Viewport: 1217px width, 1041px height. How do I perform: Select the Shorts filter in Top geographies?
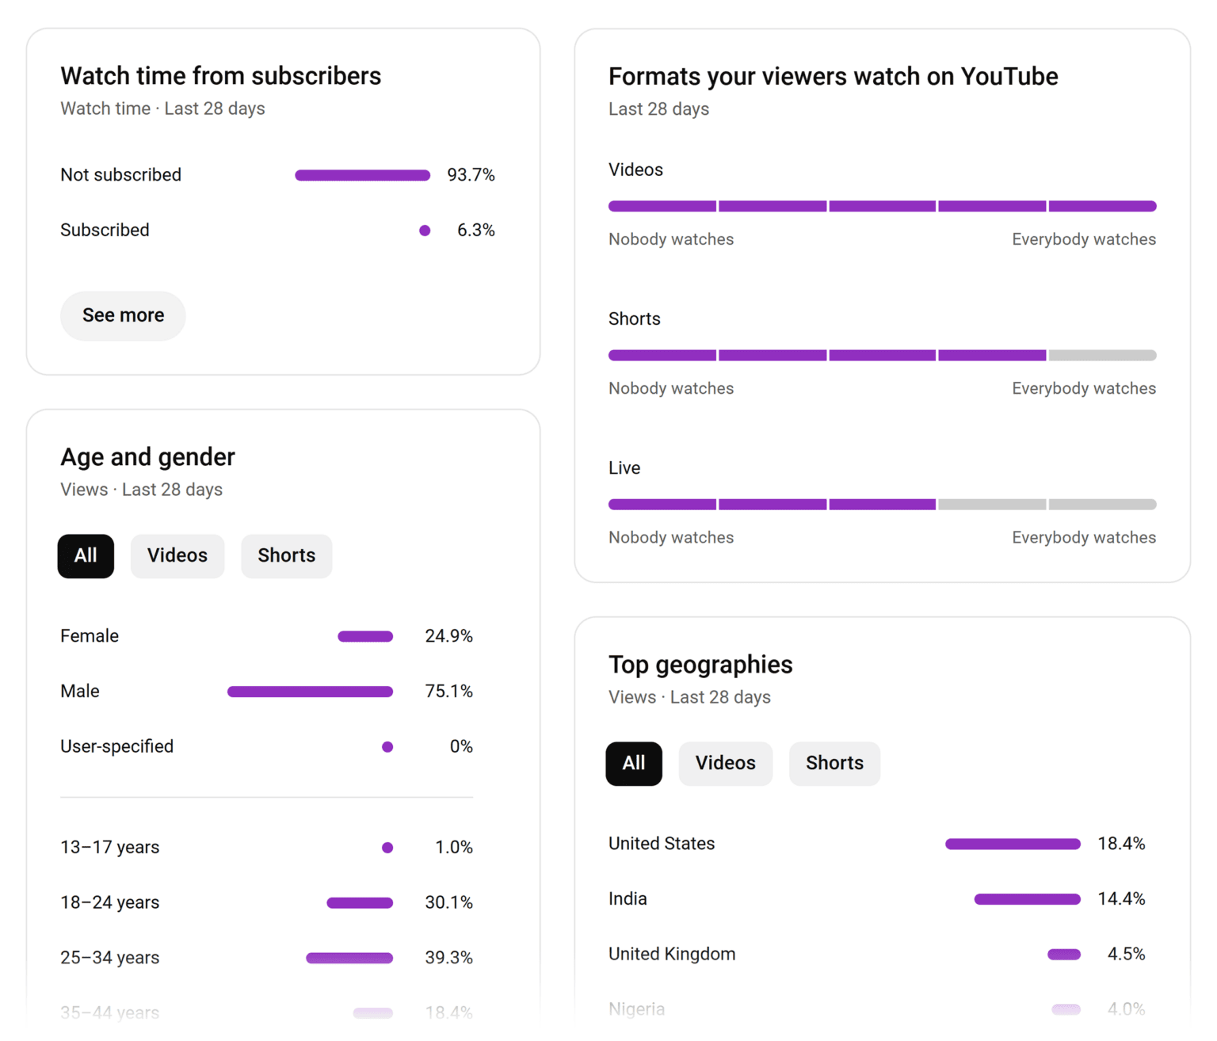click(x=834, y=763)
